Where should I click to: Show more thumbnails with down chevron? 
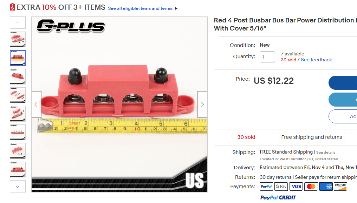pyautogui.click(x=18, y=187)
